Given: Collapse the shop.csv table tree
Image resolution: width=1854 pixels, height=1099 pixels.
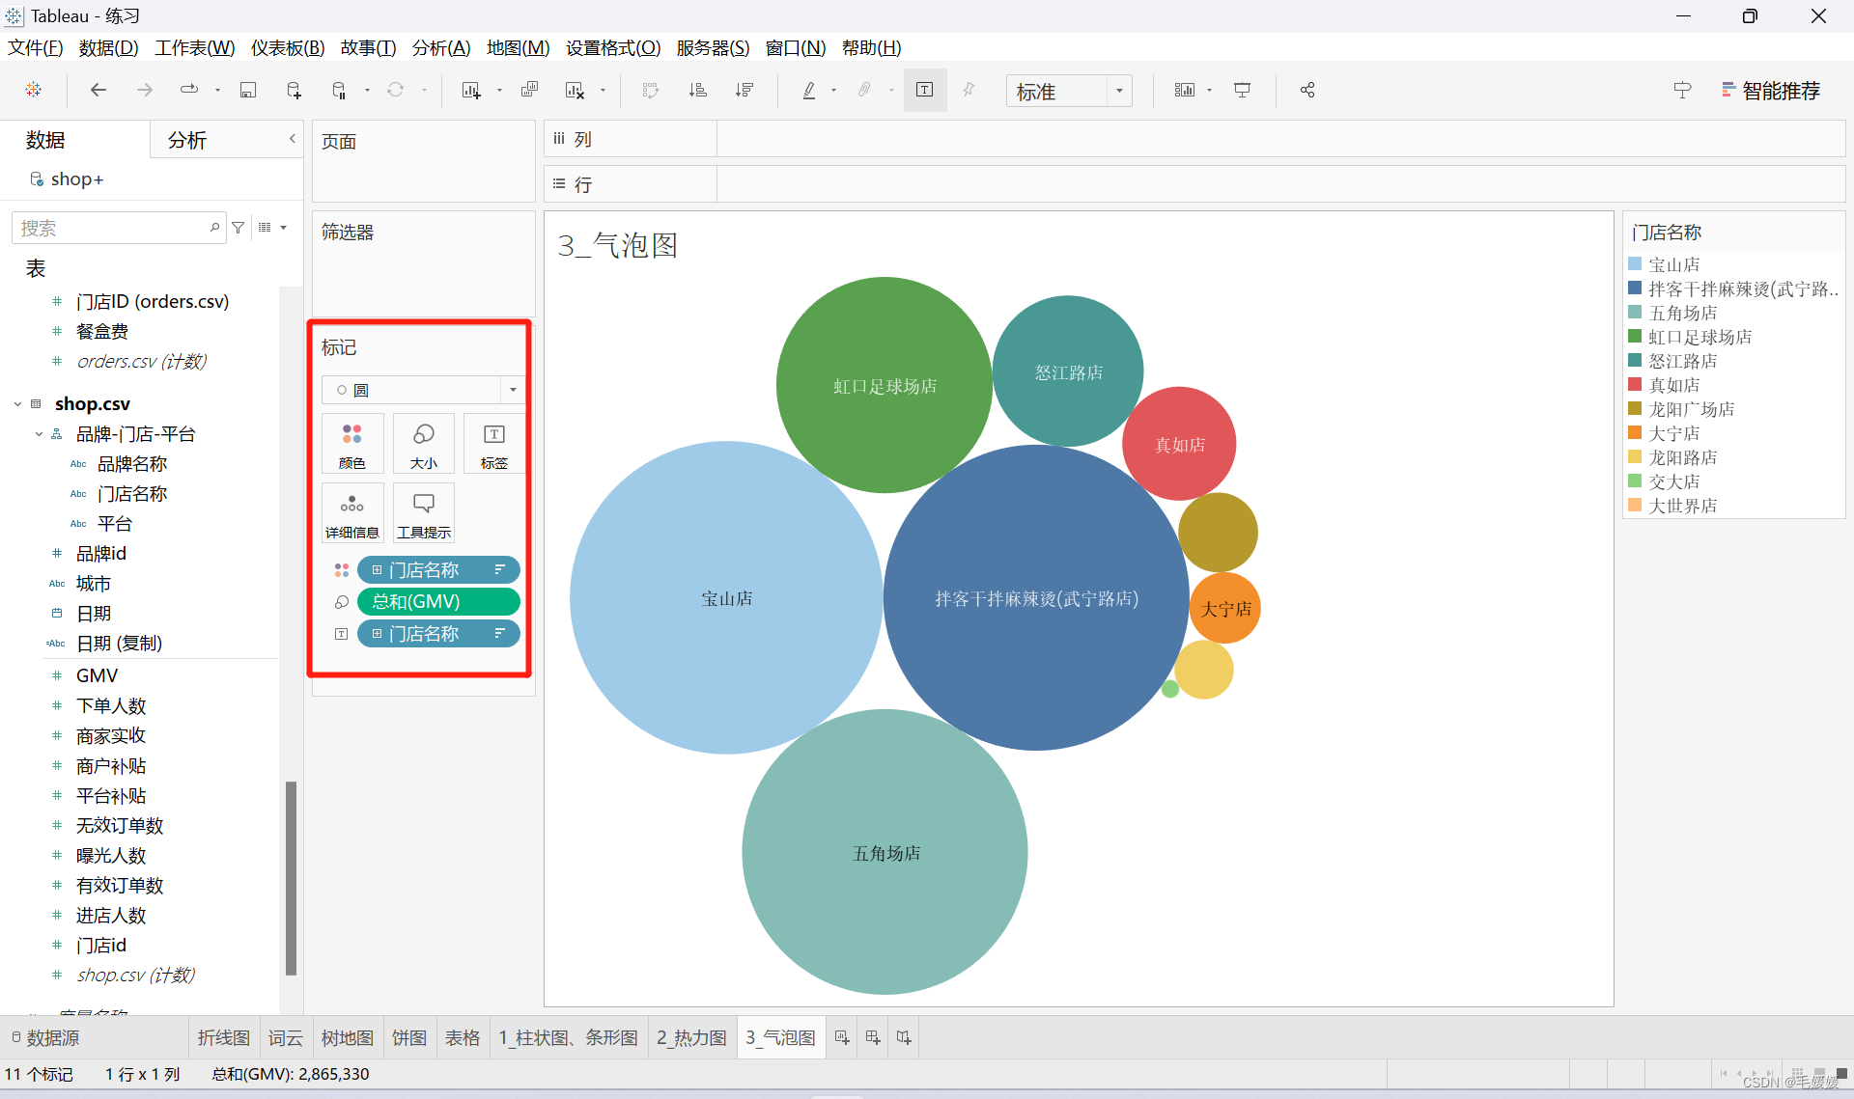Looking at the screenshot, I should (17, 404).
